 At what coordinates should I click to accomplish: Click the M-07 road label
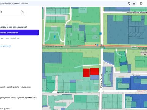tap(134, 48)
